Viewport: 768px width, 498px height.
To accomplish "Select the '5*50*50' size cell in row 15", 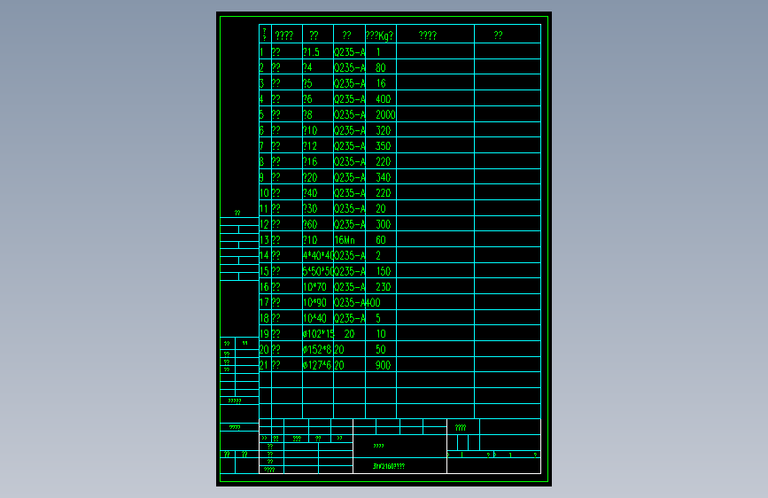I will pyautogui.click(x=318, y=271).
